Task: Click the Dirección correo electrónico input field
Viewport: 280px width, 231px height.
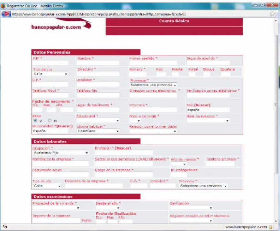Action: [153, 95]
